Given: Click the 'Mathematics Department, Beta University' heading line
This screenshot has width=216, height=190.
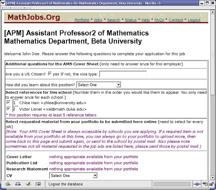Looking at the screenshot, I should (x=73, y=41).
